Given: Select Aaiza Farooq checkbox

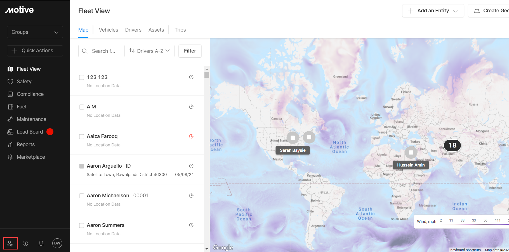Looking at the screenshot, I should coord(82,137).
